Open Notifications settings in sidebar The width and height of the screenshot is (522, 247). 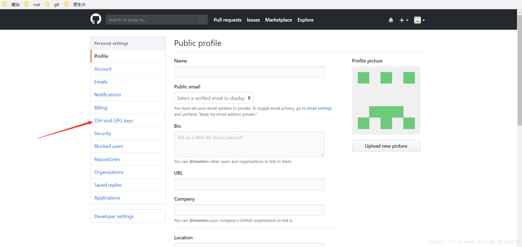(x=128, y=94)
